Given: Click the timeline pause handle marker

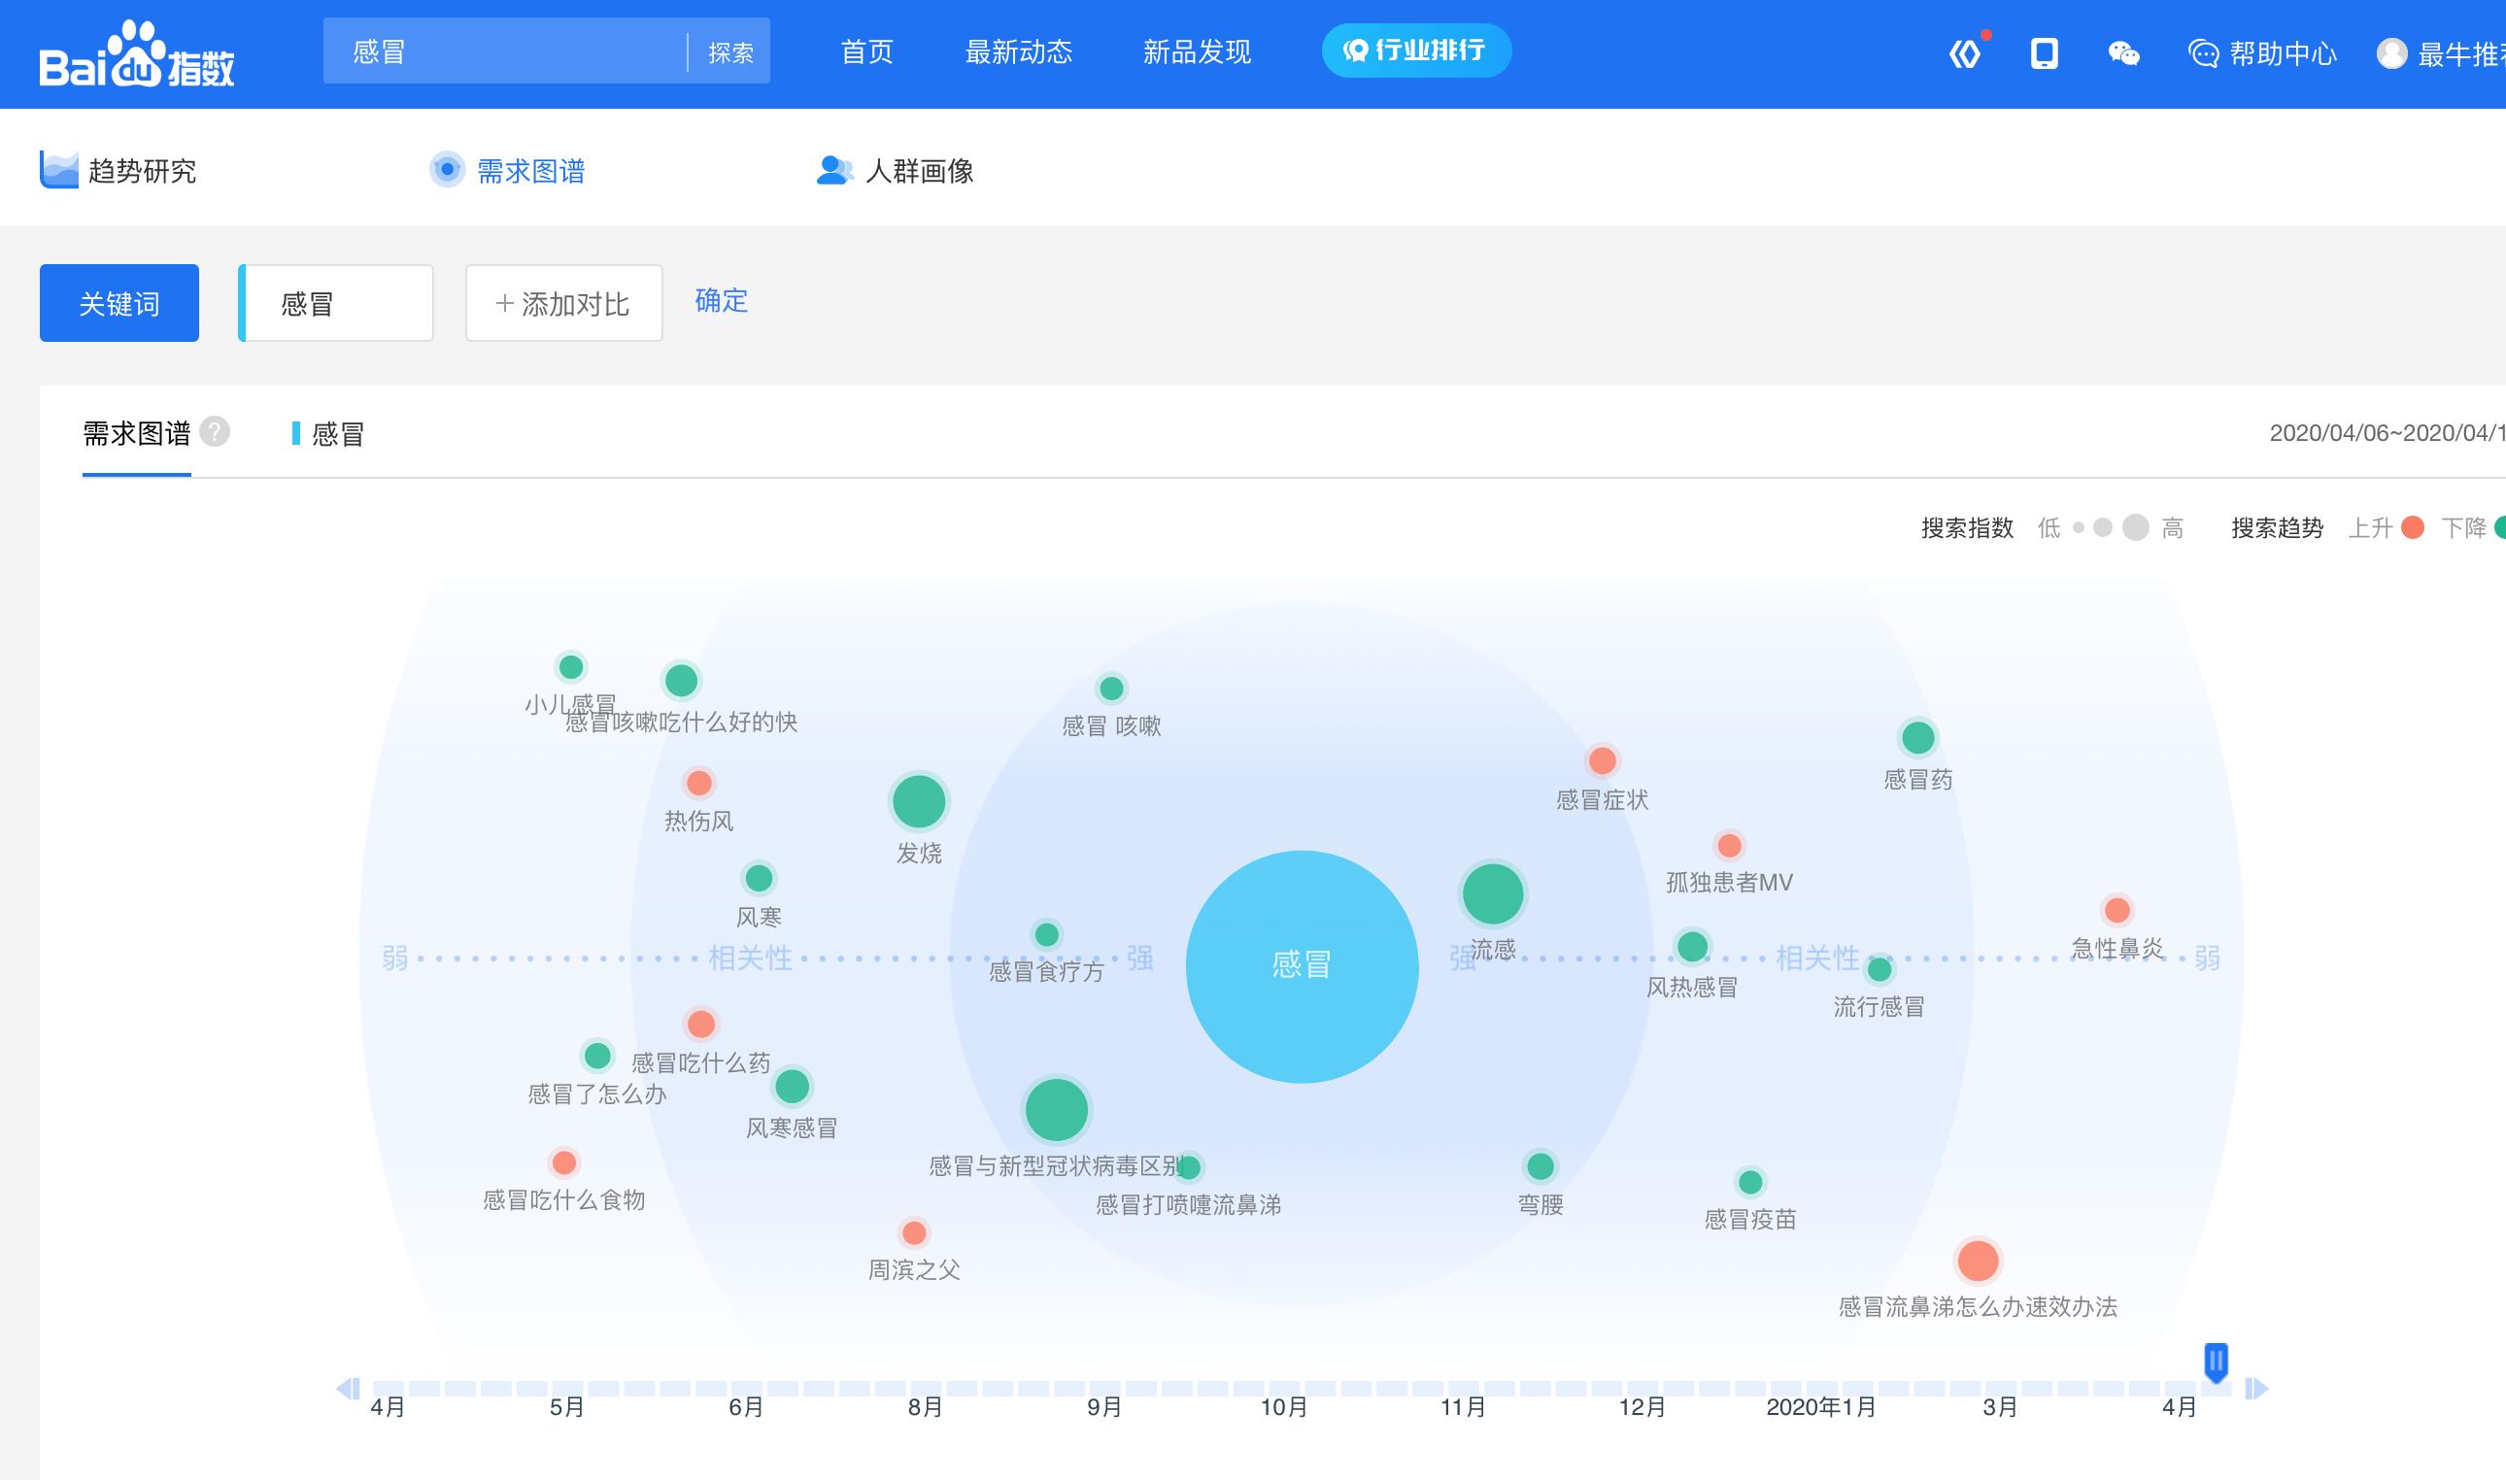Looking at the screenshot, I should click(2216, 1362).
